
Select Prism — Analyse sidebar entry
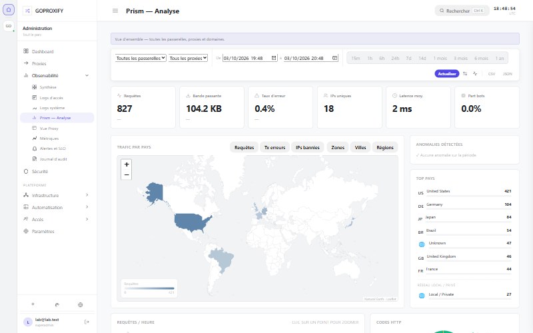[57, 118]
